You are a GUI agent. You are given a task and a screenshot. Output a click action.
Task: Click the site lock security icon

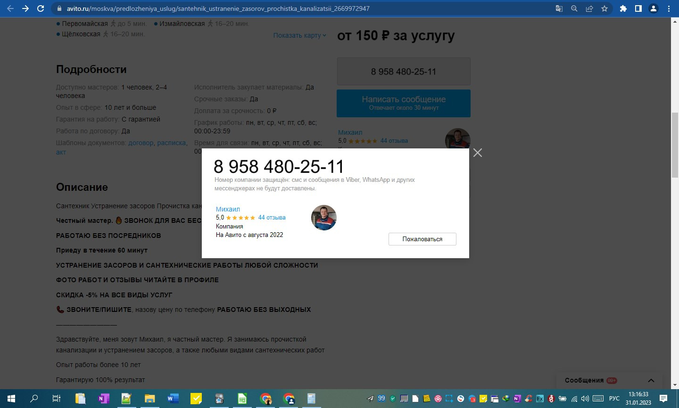coord(59,8)
